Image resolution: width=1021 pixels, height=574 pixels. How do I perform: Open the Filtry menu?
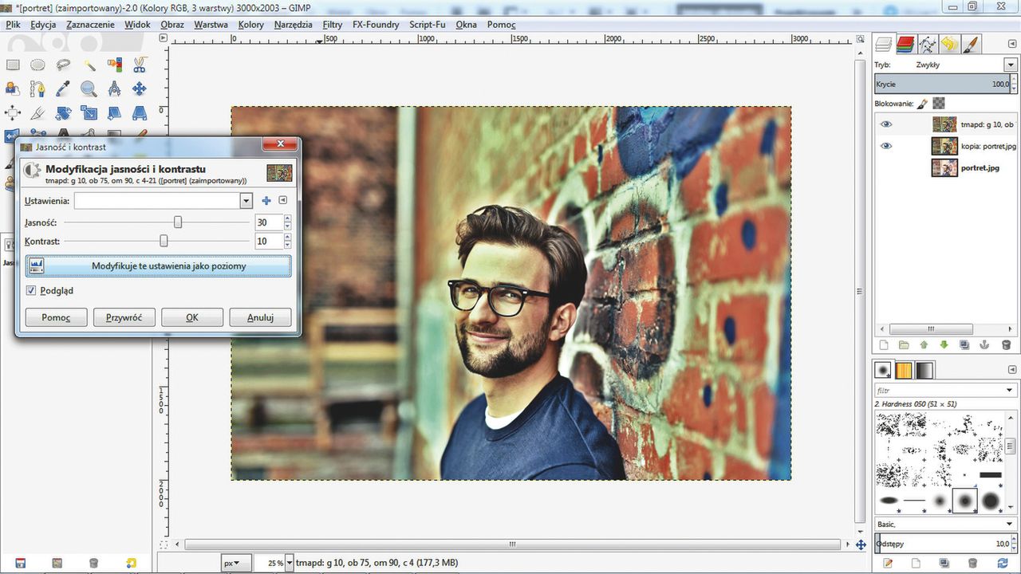(x=333, y=25)
